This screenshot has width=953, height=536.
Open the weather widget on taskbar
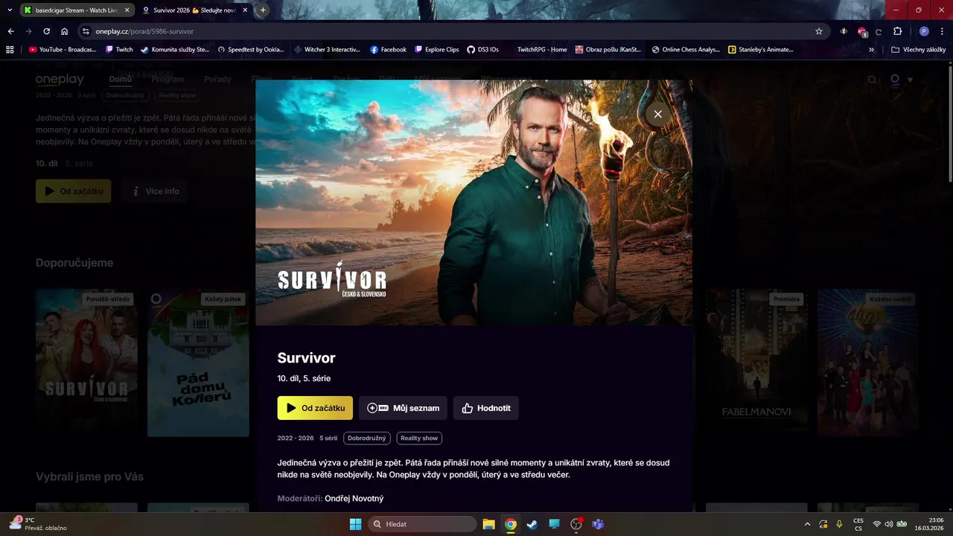pos(37,524)
